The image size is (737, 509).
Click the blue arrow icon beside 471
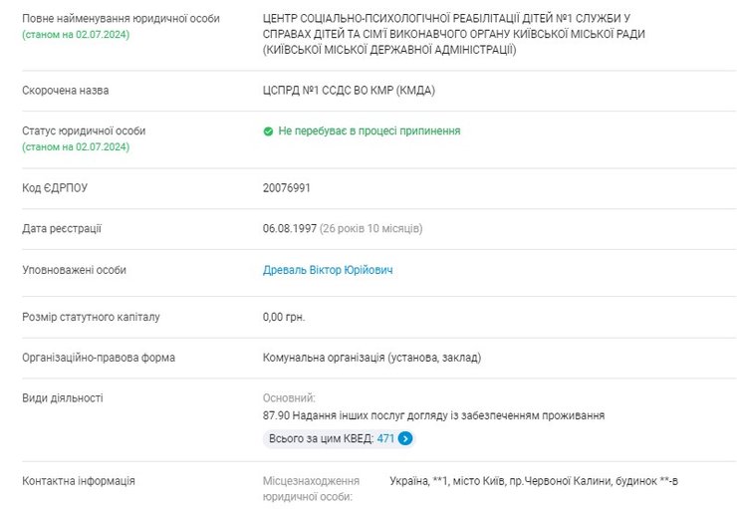pos(406,438)
